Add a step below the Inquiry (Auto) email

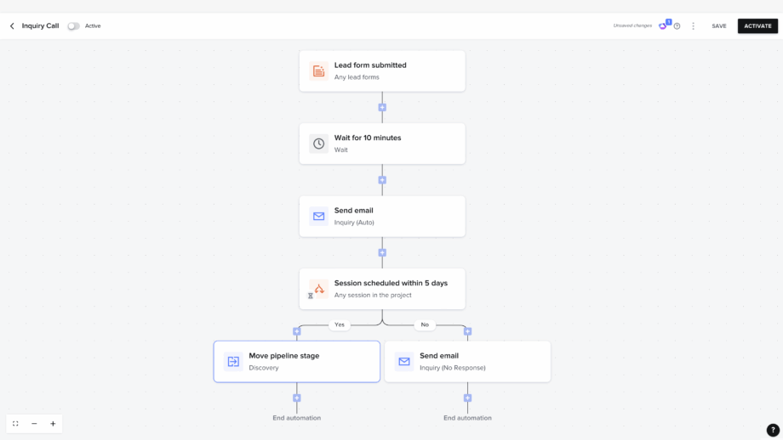pos(382,253)
